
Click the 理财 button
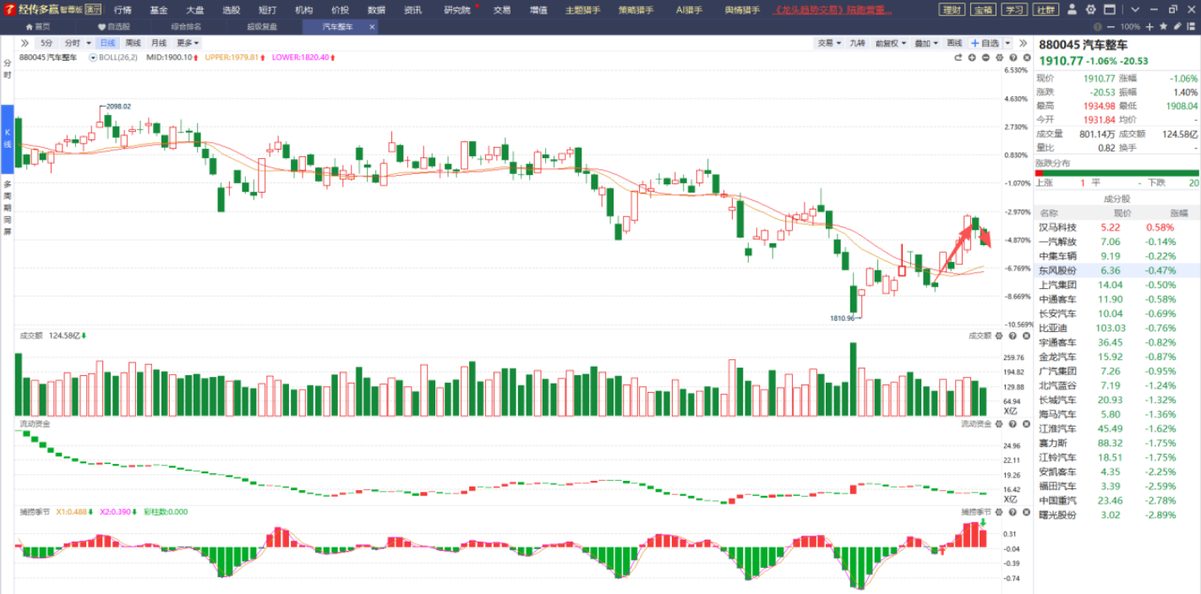953,10
